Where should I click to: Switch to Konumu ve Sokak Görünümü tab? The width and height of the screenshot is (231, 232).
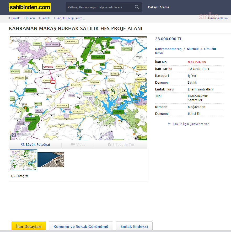point(81,226)
